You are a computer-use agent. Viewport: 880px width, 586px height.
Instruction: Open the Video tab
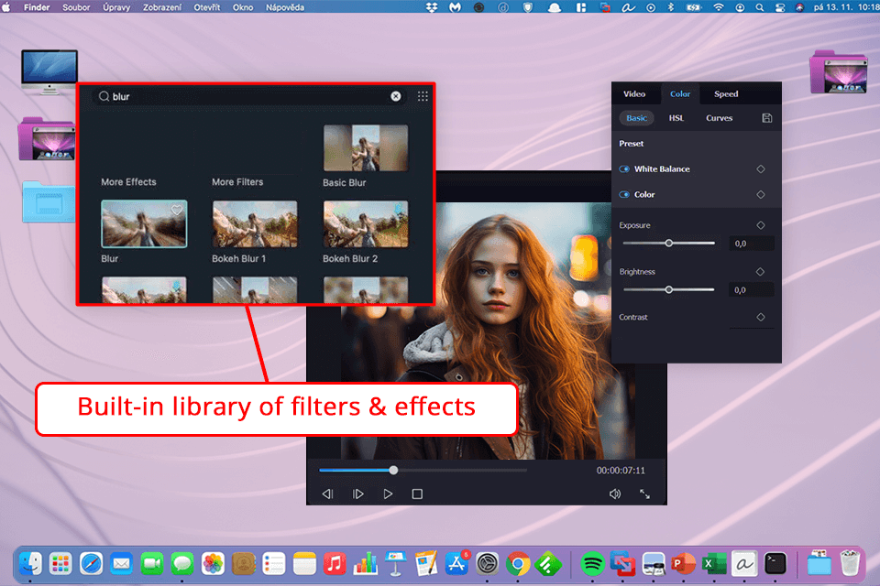(634, 93)
